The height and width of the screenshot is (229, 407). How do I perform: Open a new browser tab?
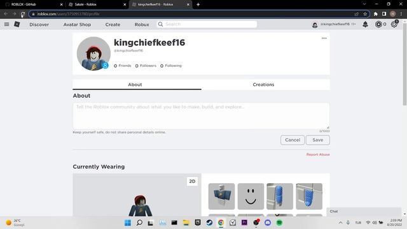198,4
